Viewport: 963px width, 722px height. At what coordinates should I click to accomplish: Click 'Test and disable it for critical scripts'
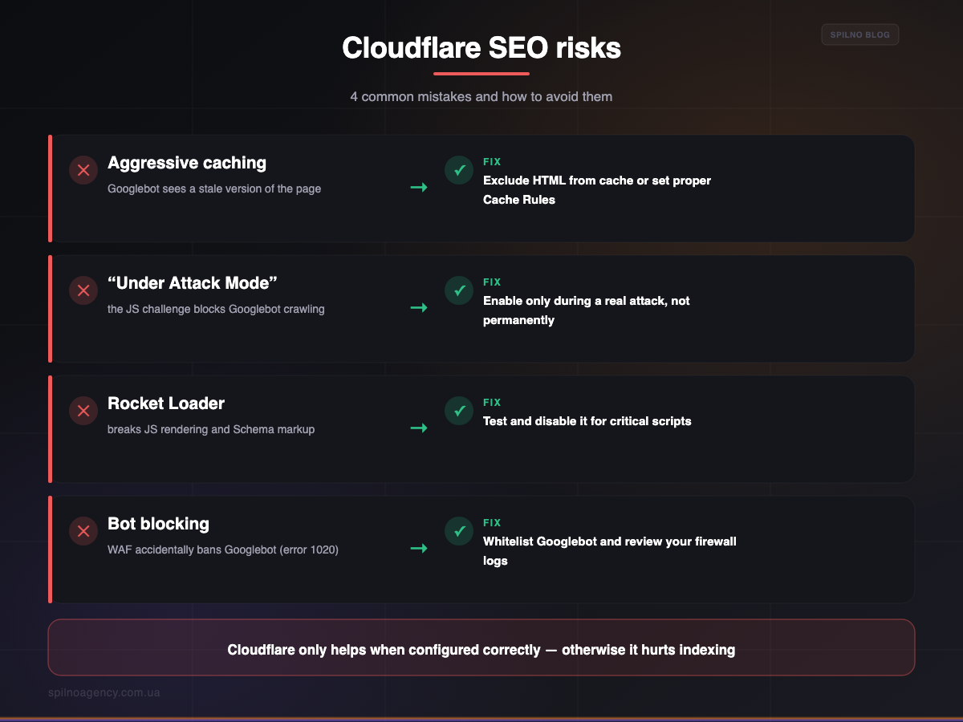point(587,421)
